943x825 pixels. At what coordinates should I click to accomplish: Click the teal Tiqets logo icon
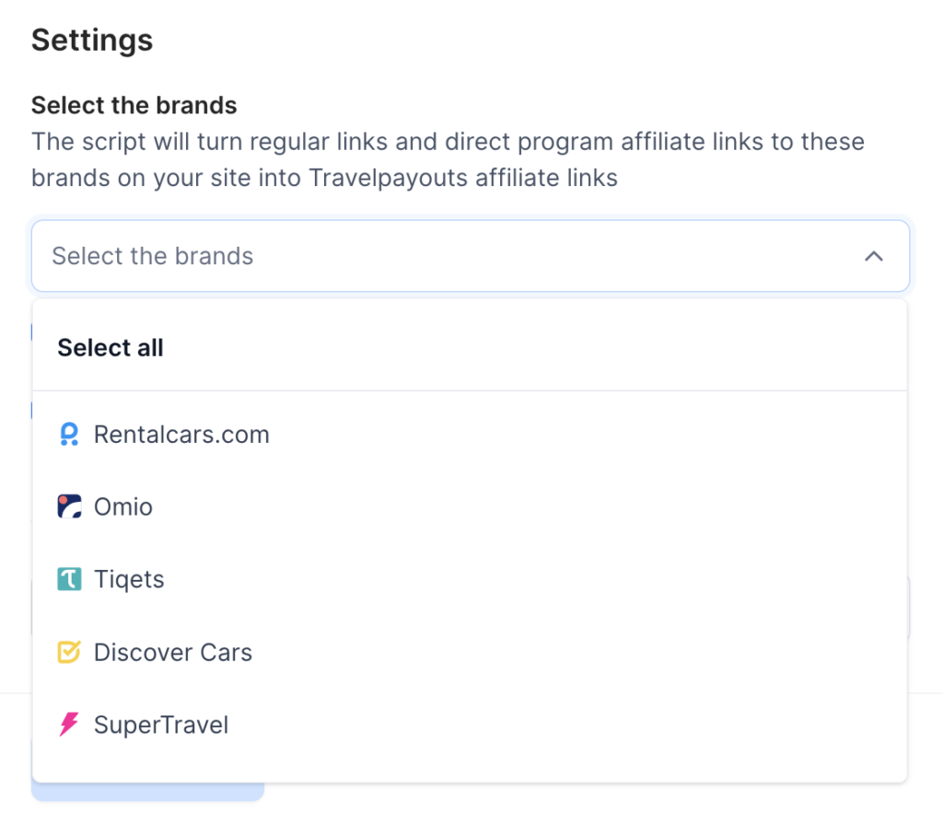[69, 579]
